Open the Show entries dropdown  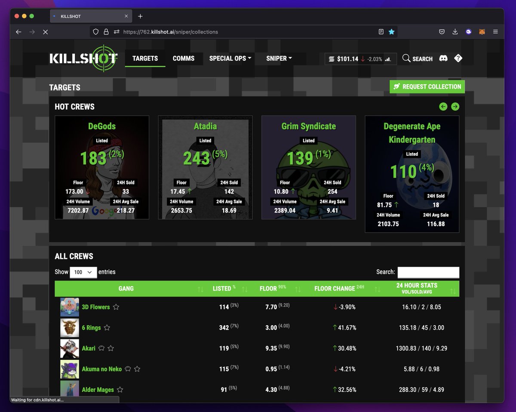click(83, 272)
